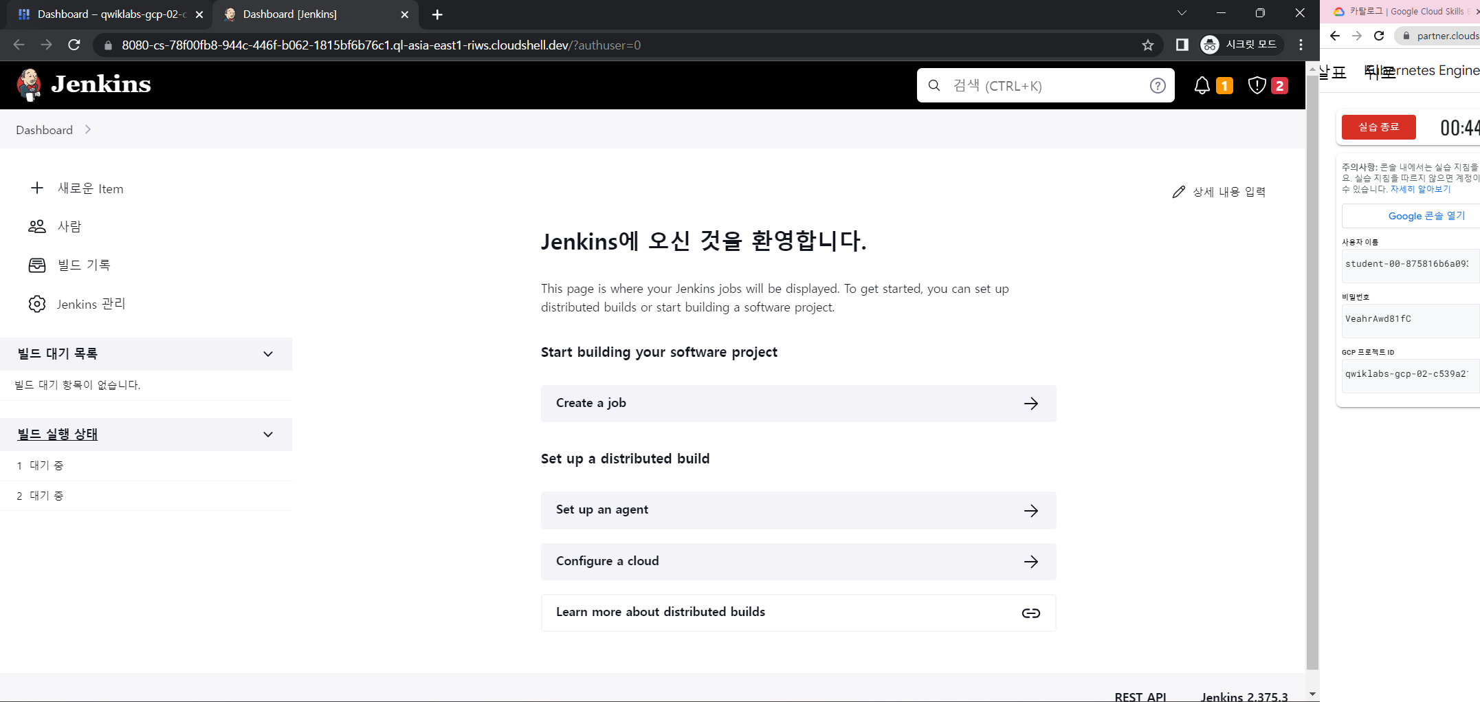Click arrow icon on Create a job
1480x702 pixels.
[1031, 404]
